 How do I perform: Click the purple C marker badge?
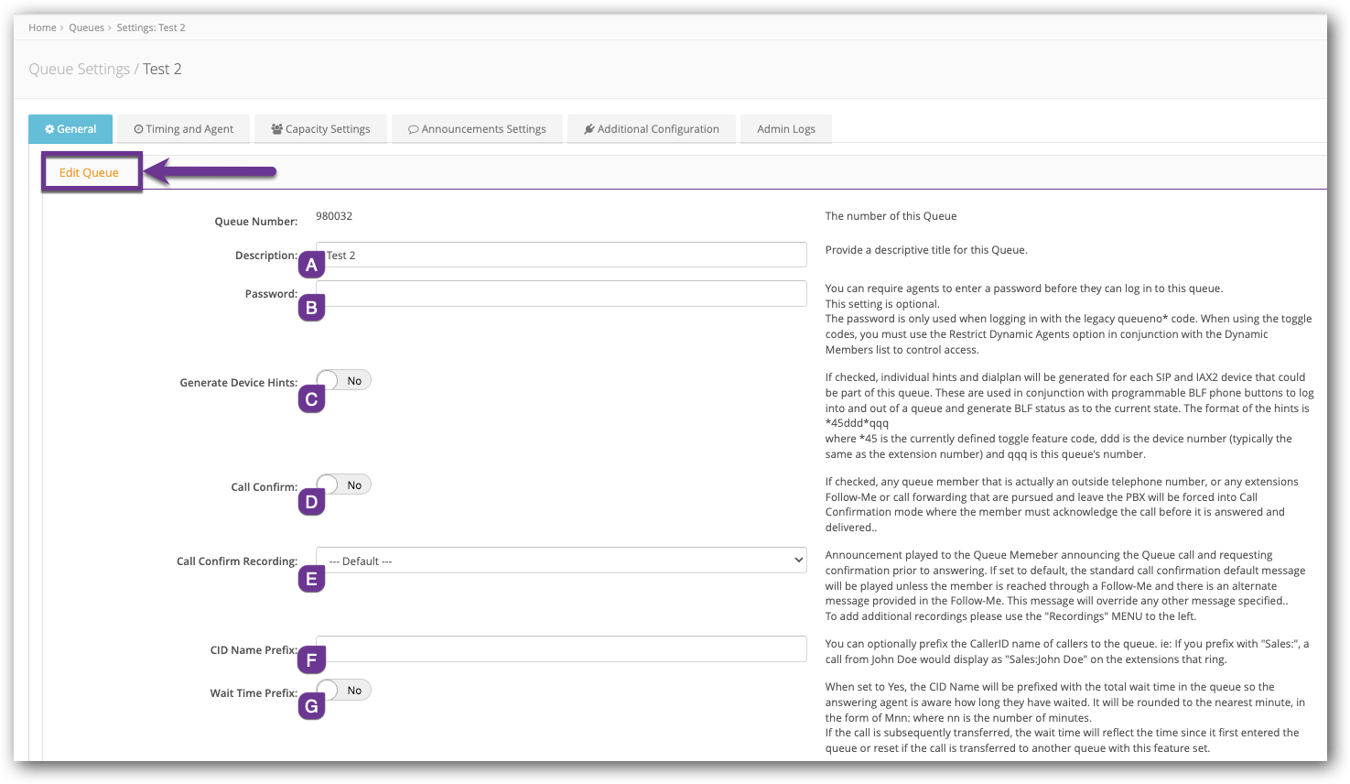coord(311,399)
